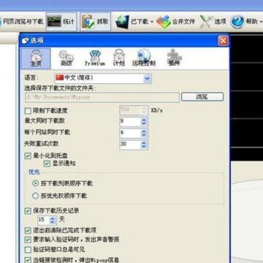The height and width of the screenshot is (263, 263).
Task: Switch to the Premium medal tab
Action: click(x=95, y=58)
